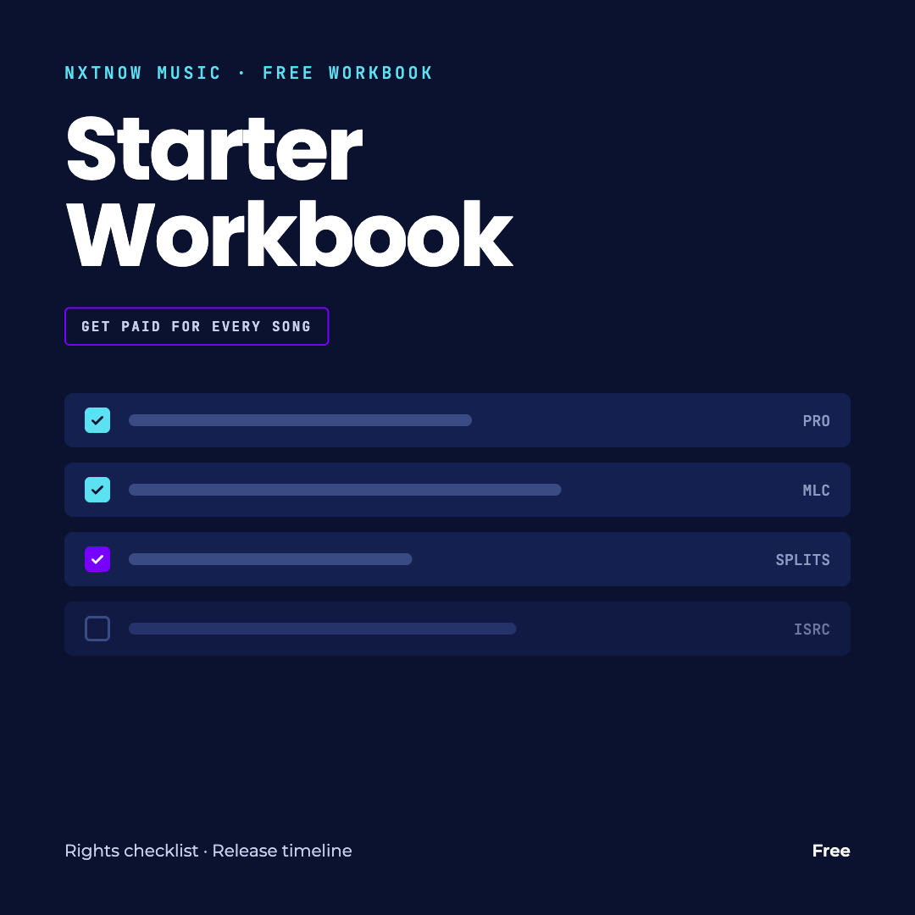This screenshot has width=915, height=915.
Task: Check the empty ISRC checkbox
Action: 97,629
